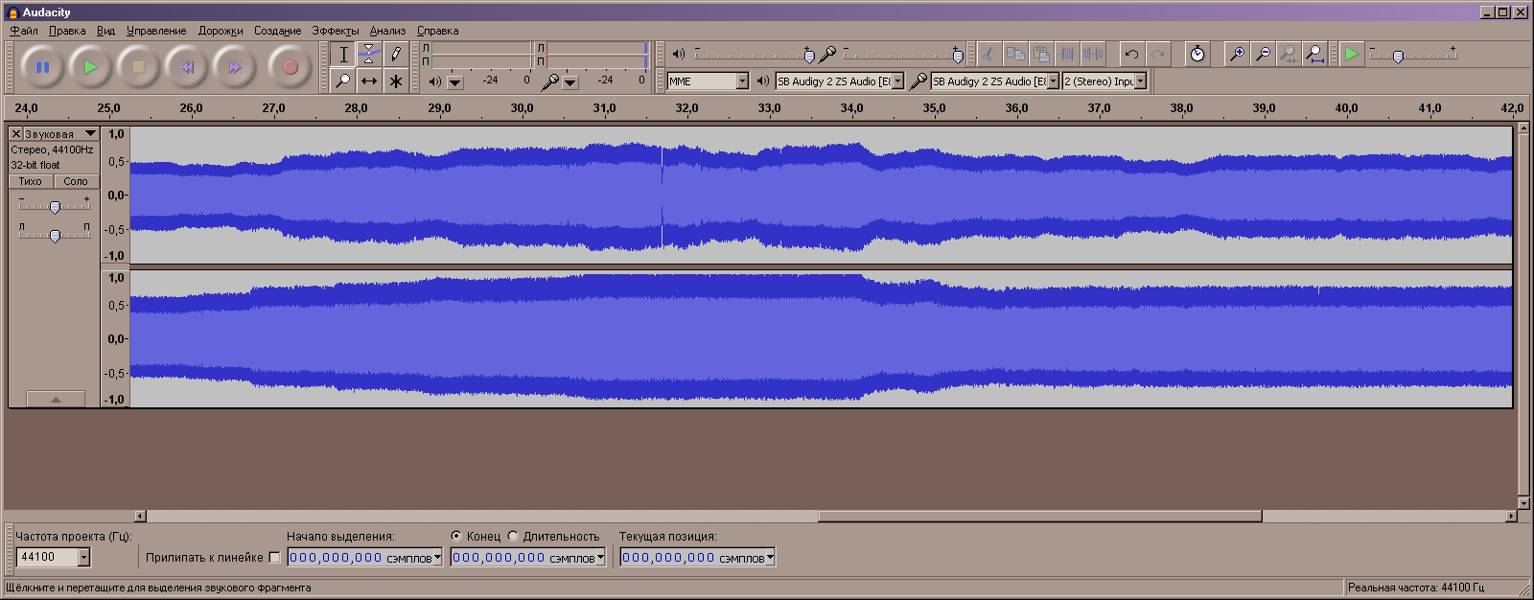Open the MME audio host dropdown

(x=742, y=81)
